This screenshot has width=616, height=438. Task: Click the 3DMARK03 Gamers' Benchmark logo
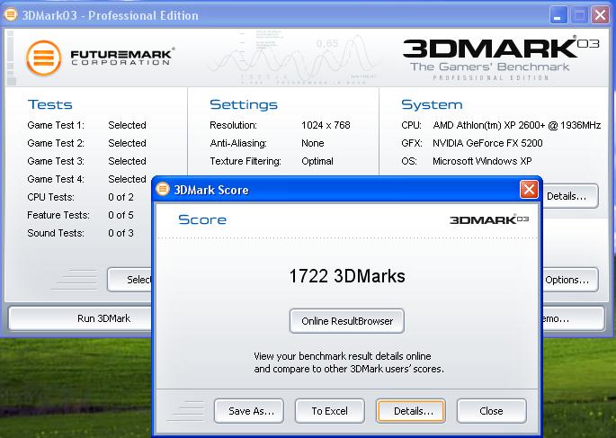click(x=501, y=58)
